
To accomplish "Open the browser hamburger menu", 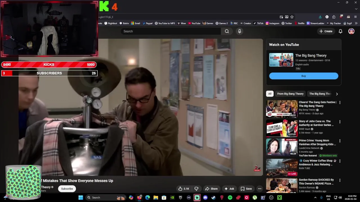I will coord(356,17).
